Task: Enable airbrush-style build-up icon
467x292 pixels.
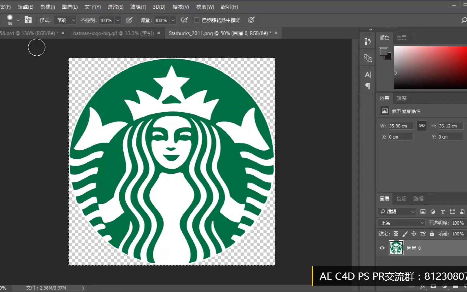Action: tap(184, 20)
